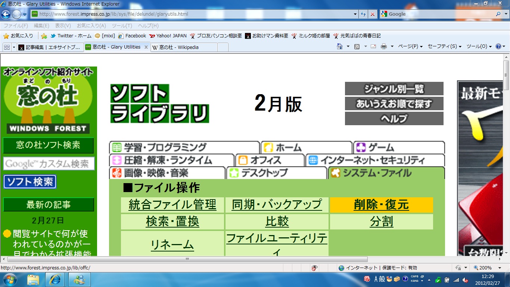Viewport: 510px width, 287px height.
Task: Expand the zoom level 200% dropdown
Action: (x=500, y=268)
